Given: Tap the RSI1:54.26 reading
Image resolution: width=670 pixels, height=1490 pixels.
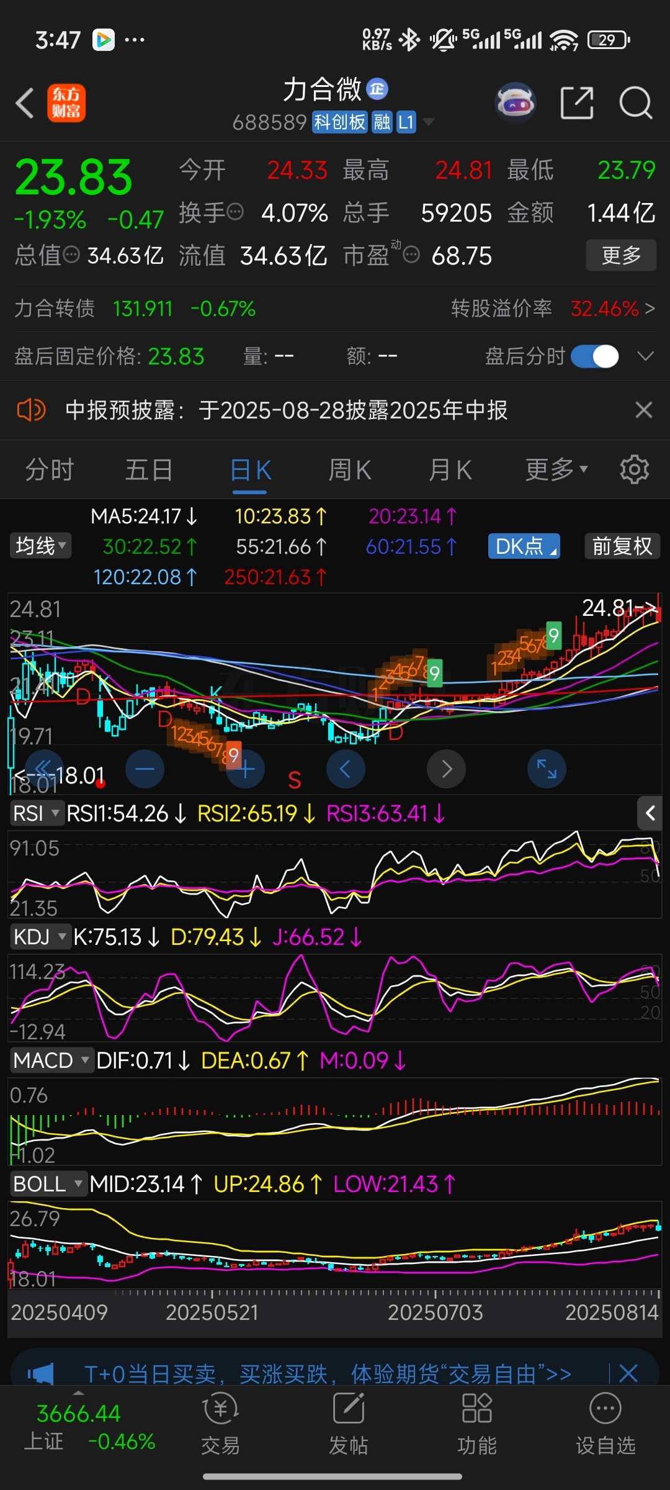Looking at the screenshot, I should (126, 813).
